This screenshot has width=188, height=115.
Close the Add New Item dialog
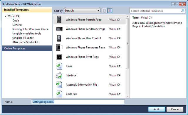click(x=182, y=4)
